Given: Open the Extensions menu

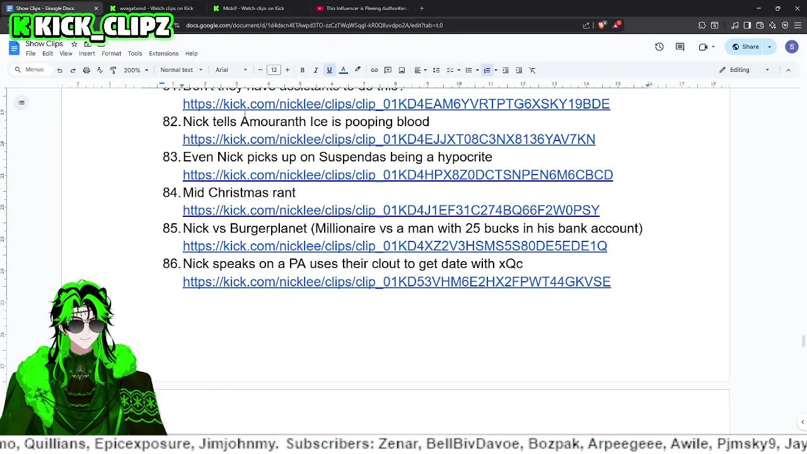Looking at the screenshot, I should tap(163, 54).
